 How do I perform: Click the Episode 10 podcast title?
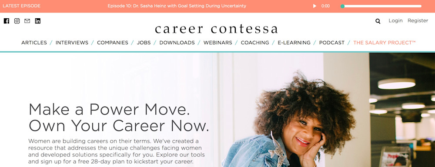pos(177,6)
